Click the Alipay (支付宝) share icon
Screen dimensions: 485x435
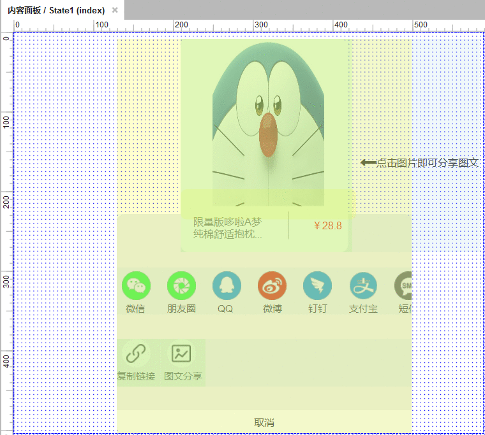coord(363,285)
